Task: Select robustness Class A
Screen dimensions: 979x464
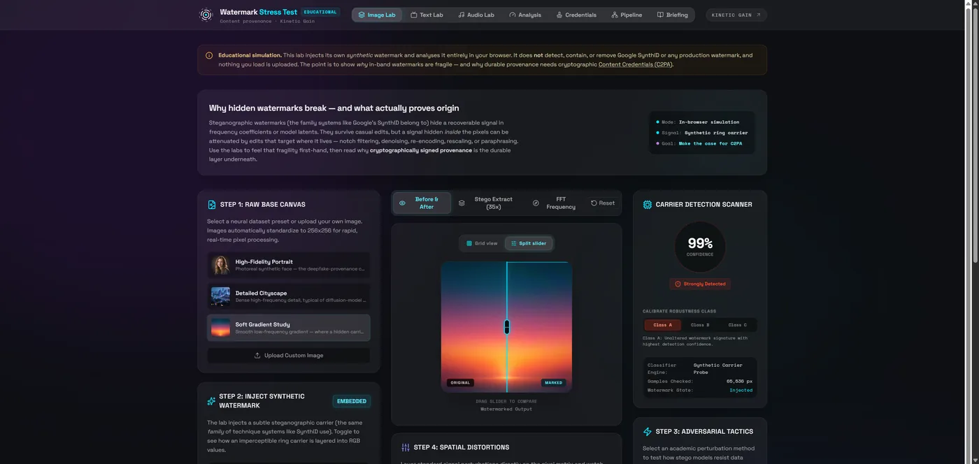Action: pyautogui.click(x=662, y=325)
